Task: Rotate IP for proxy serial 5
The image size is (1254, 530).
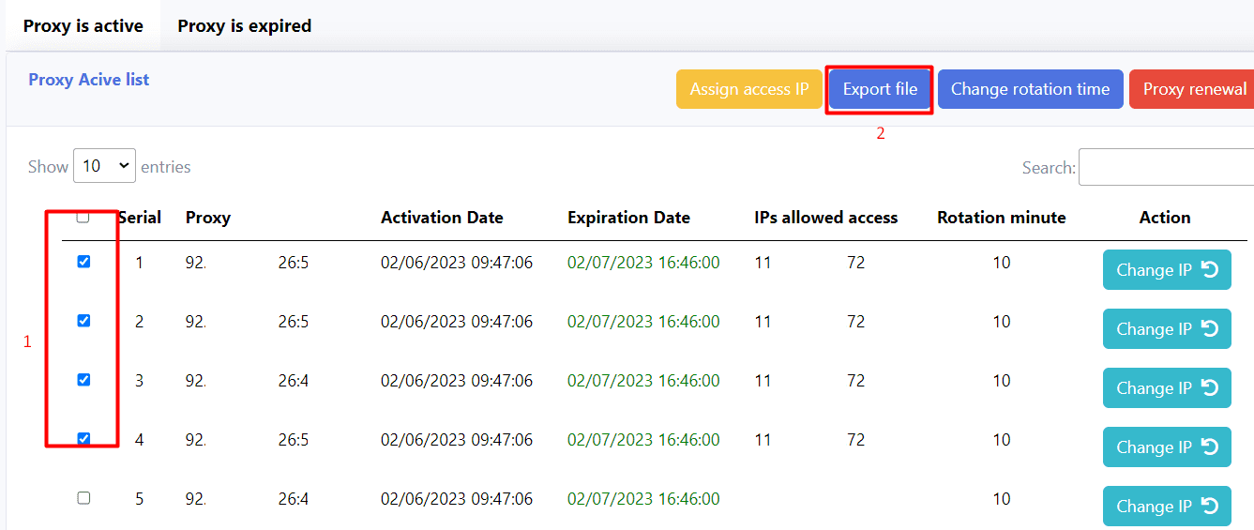Action: 1166,507
